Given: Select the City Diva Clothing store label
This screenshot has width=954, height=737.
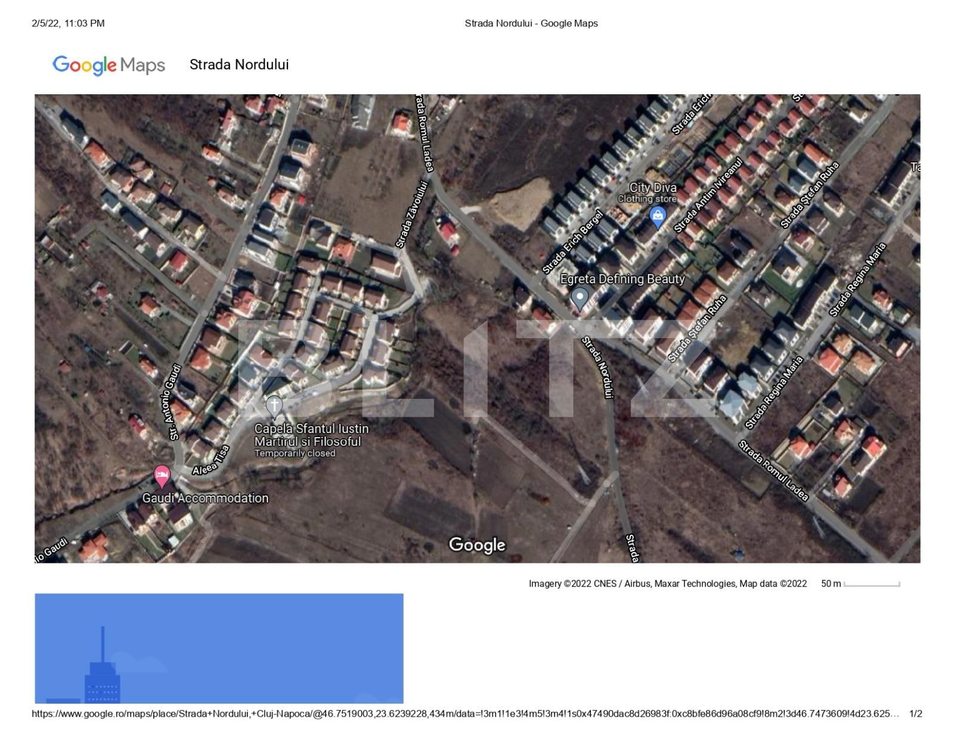Looking at the screenshot, I should (x=647, y=193).
